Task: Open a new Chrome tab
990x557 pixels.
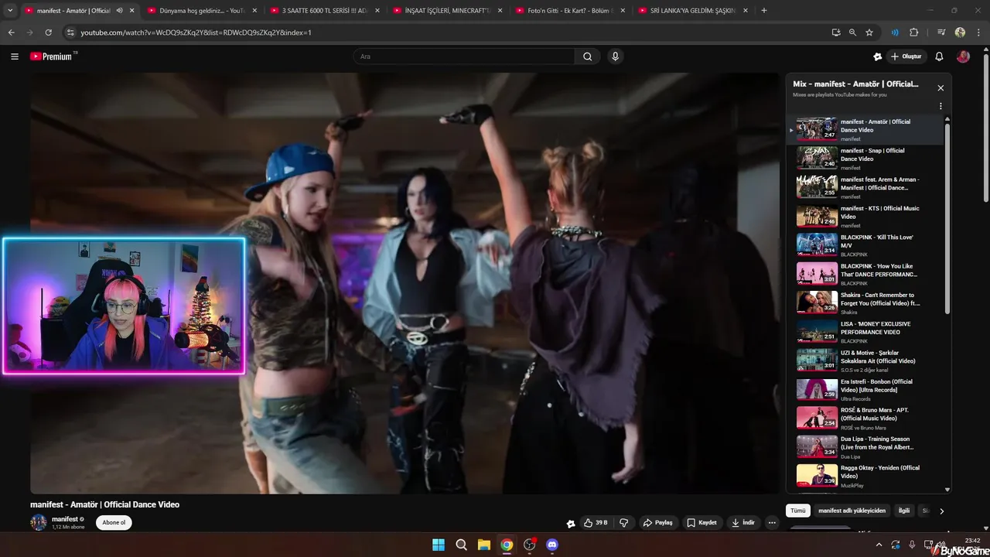Action: (x=764, y=11)
